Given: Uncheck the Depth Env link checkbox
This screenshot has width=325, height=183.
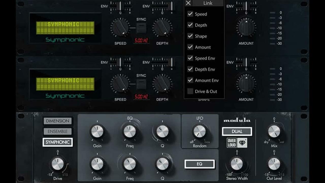Looking at the screenshot, I should pos(190,69).
